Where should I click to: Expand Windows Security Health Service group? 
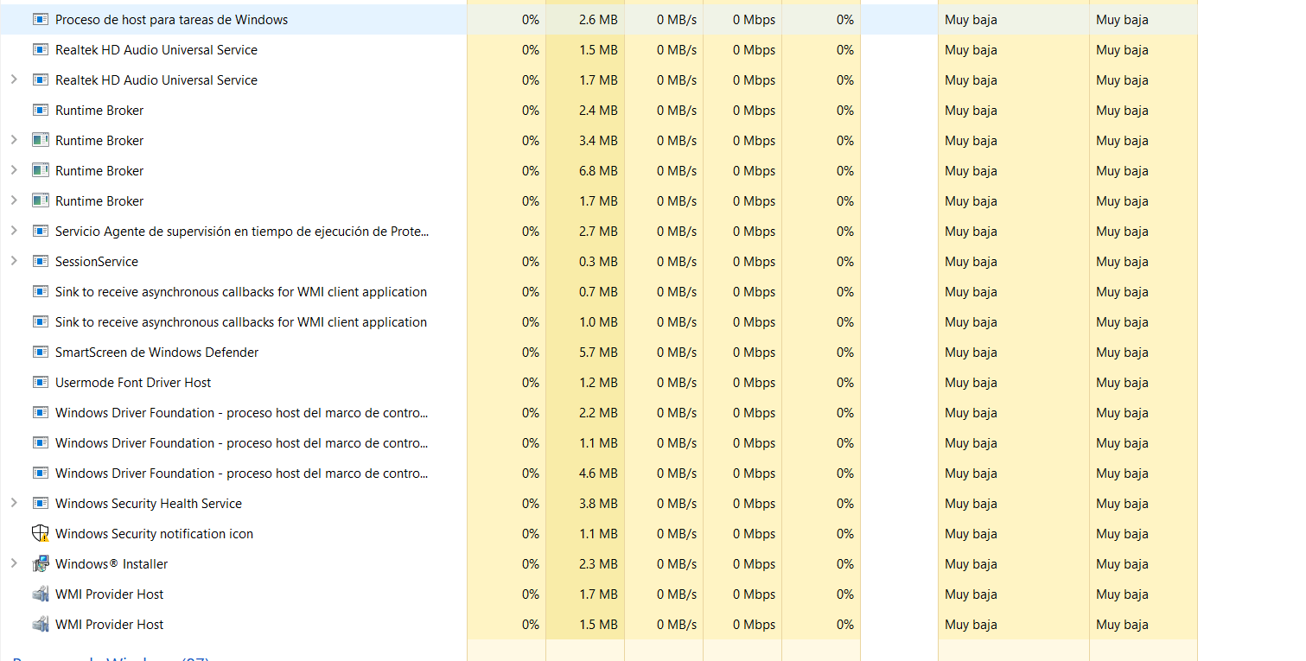[13, 503]
